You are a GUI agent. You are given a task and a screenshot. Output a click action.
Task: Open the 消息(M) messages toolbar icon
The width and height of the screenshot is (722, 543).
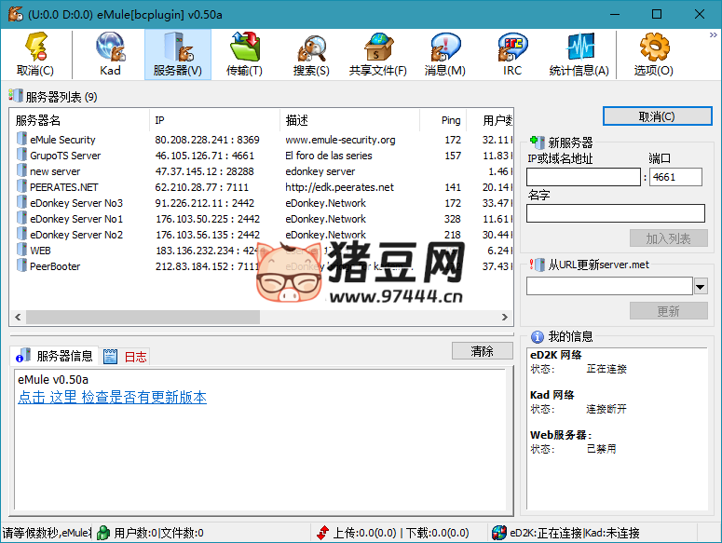click(x=444, y=47)
